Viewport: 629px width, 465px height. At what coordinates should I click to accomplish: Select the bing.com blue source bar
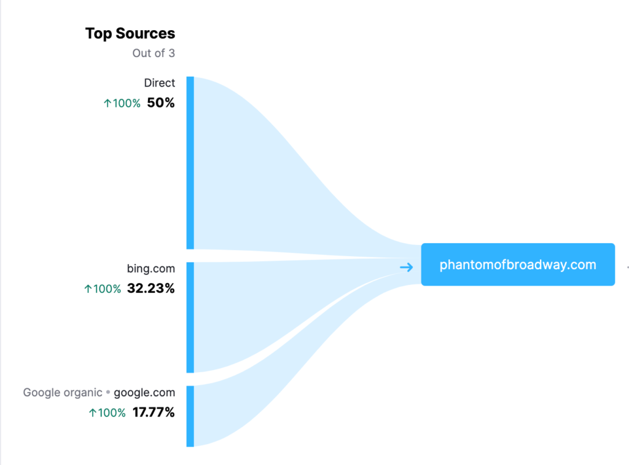click(x=190, y=318)
